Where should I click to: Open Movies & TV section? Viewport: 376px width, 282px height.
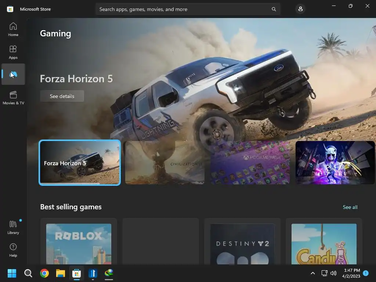coord(13,98)
